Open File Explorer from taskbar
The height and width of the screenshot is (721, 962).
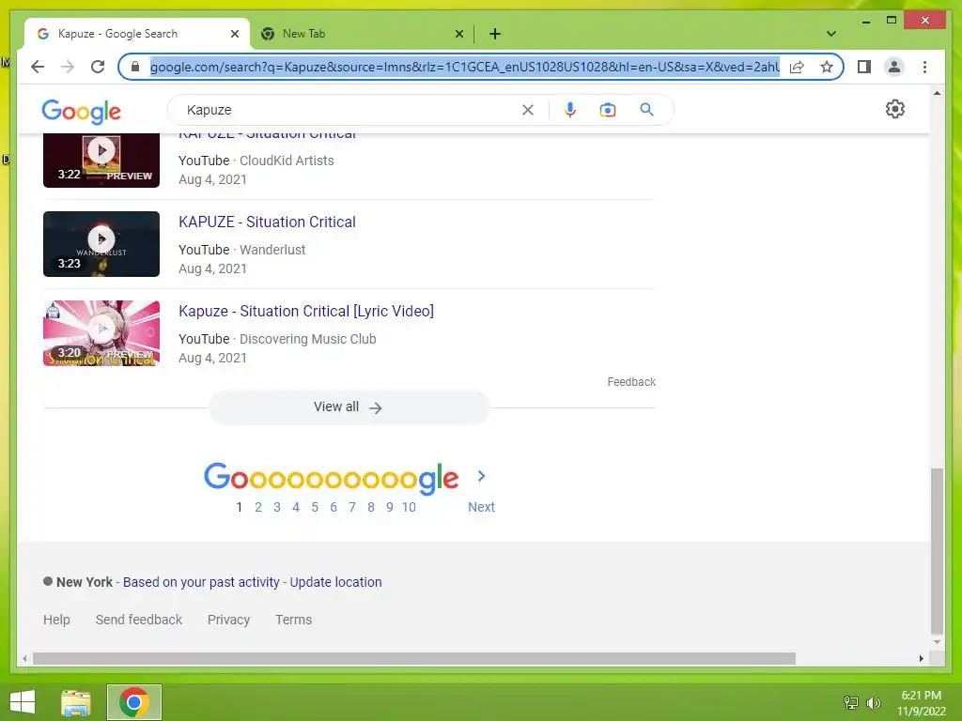(76, 702)
